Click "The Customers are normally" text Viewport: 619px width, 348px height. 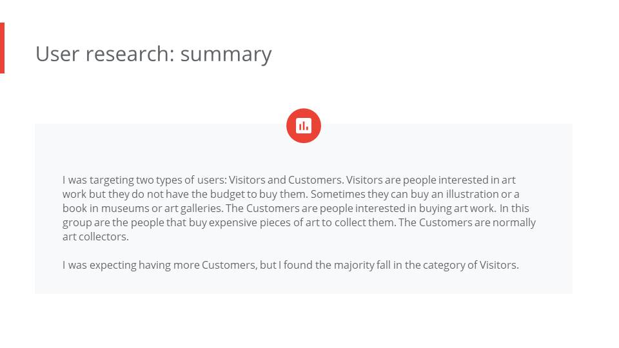point(467,222)
